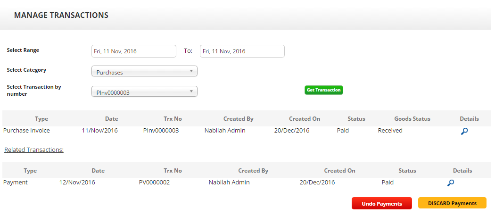Screen dimensions: 495x216
Task: Click the Goods Status column header
Action: (412, 119)
